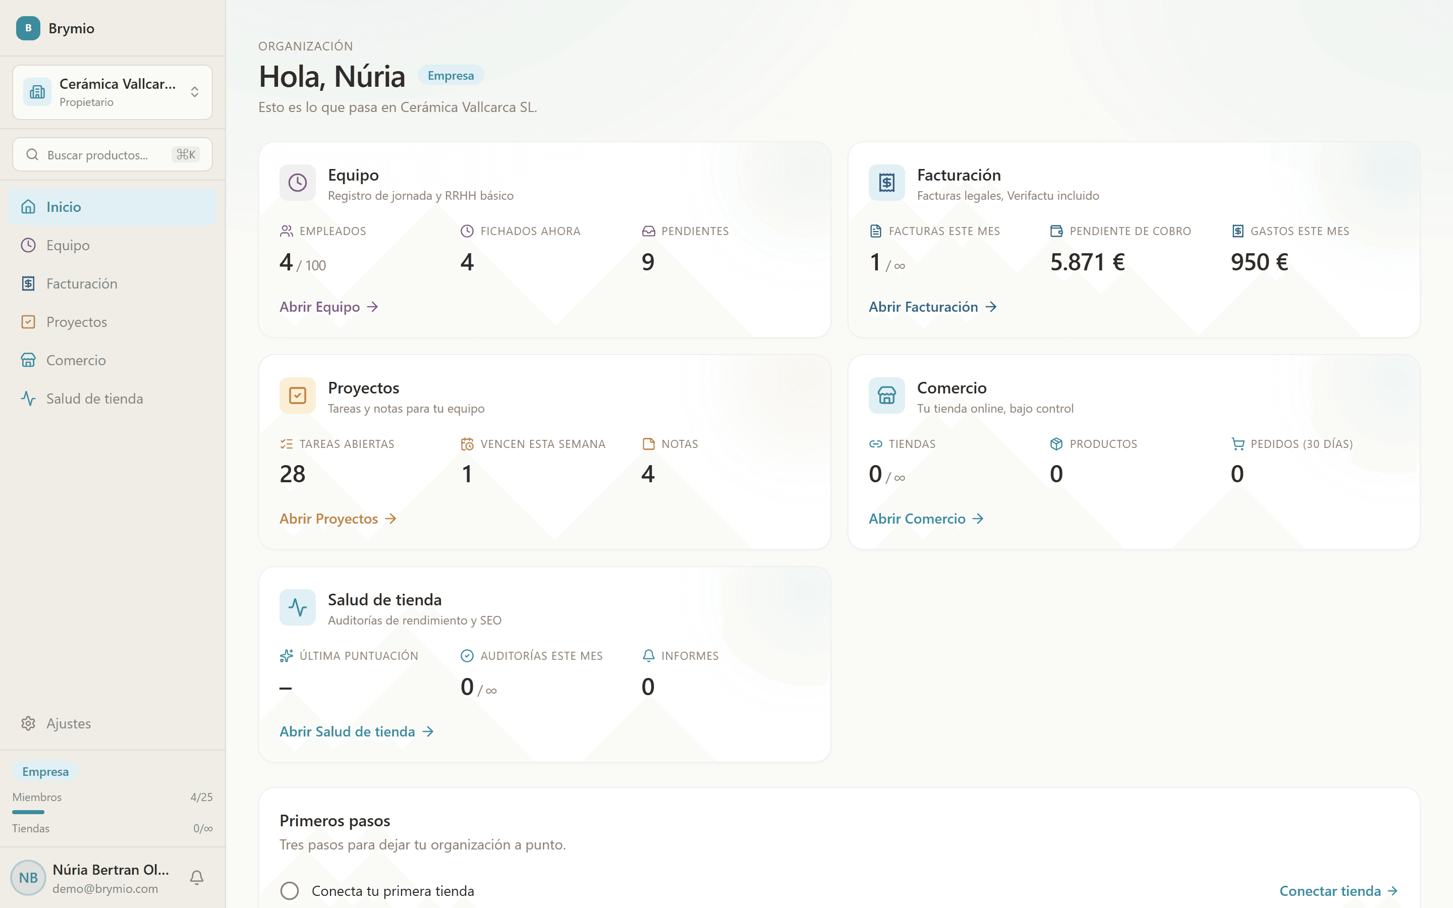Open the Núria Bertran user profile

[90, 878]
